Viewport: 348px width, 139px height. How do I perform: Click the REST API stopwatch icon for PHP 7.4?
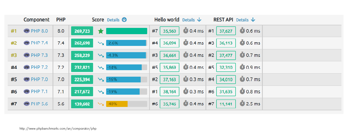click(x=242, y=43)
